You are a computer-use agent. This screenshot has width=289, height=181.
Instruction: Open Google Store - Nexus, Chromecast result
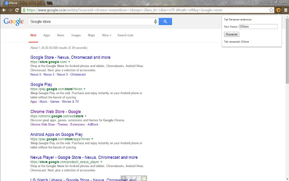click(70, 57)
